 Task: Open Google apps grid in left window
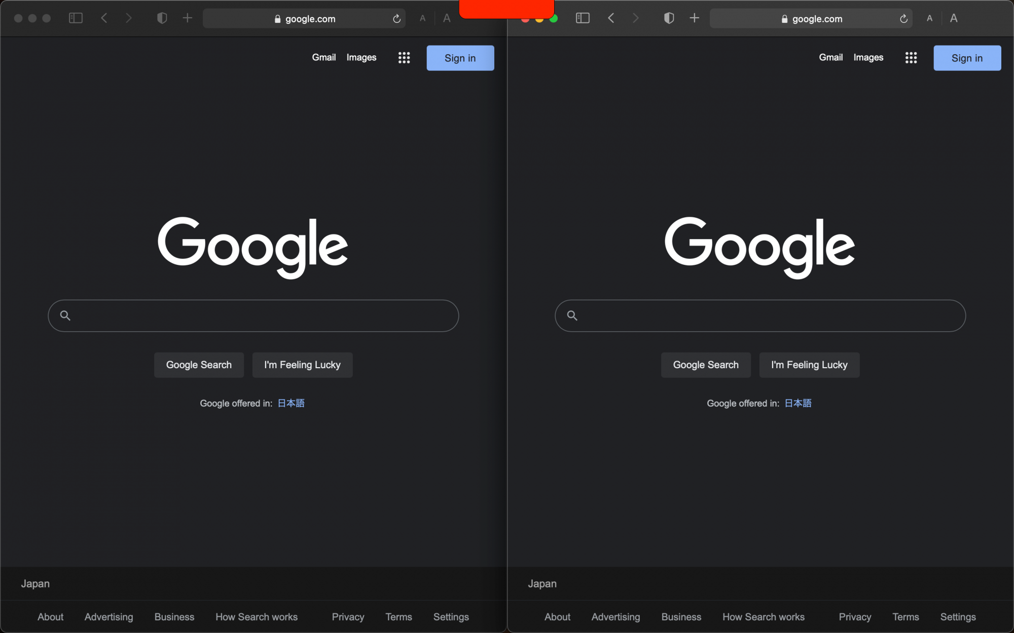point(404,58)
